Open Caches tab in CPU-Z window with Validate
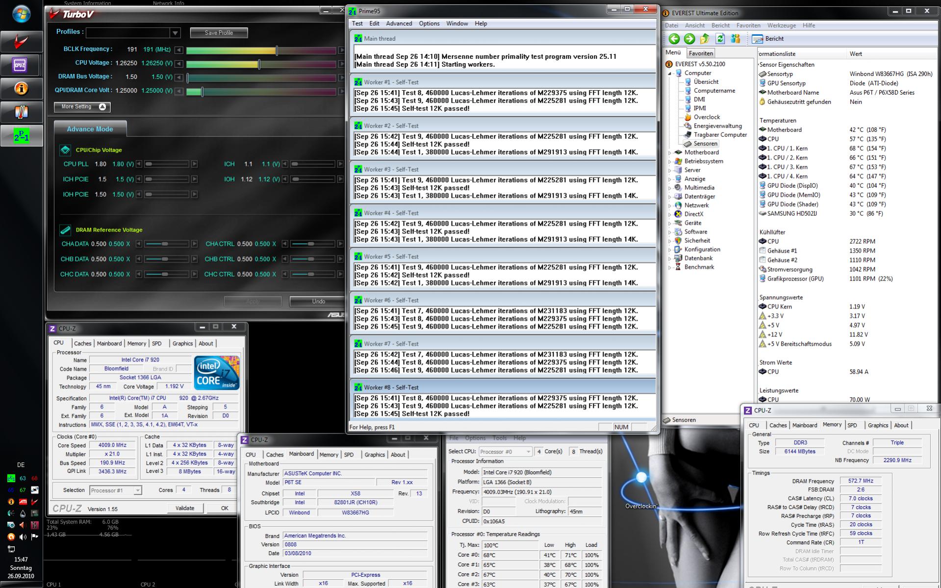 coord(82,343)
